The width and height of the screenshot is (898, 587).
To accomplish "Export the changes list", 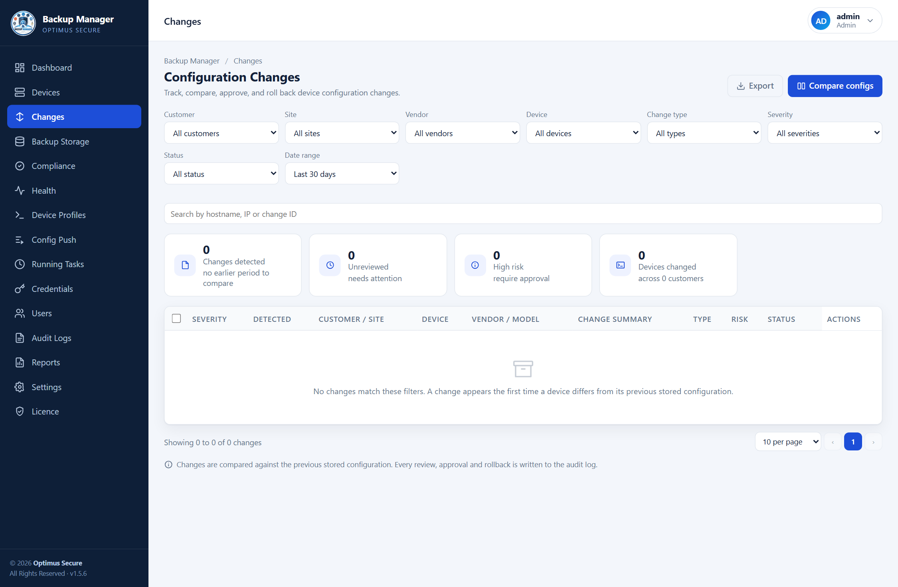I will [755, 86].
